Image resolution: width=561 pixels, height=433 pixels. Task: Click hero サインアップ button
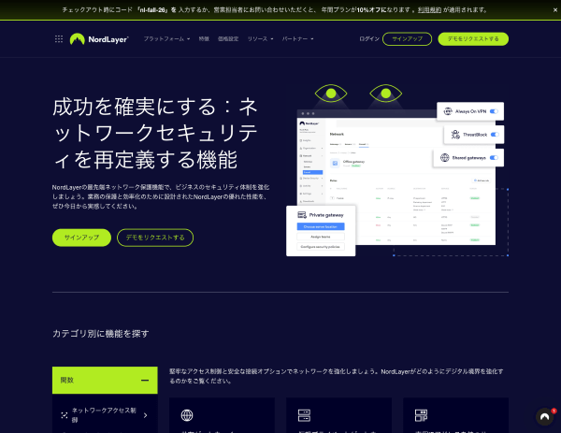tap(81, 238)
